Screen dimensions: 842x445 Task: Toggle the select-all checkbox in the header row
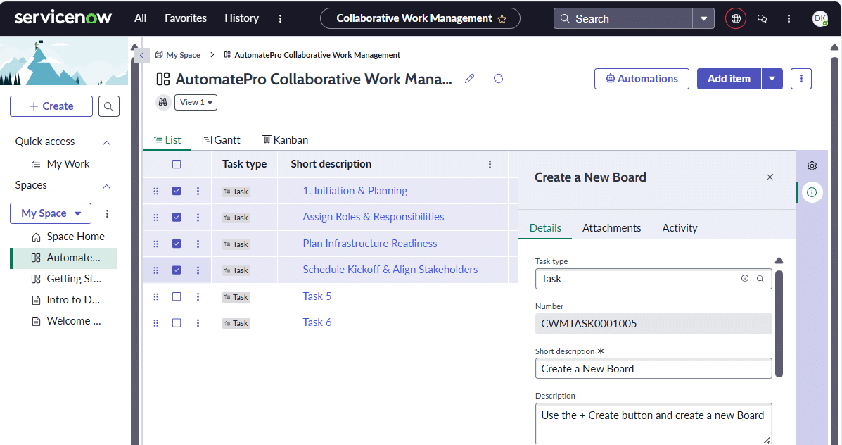coord(177,164)
